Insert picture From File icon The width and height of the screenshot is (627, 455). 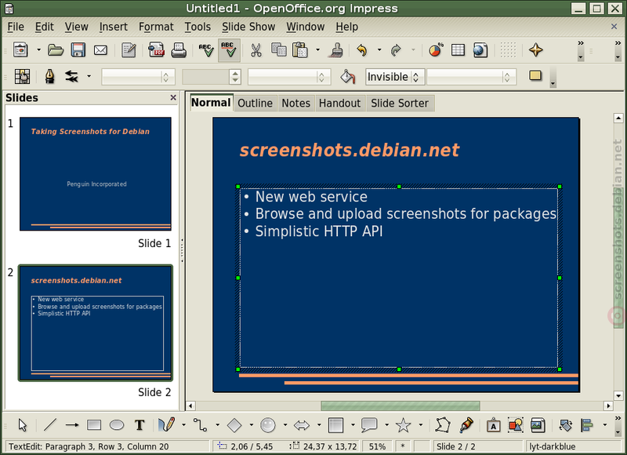pyautogui.click(x=538, y=424)
